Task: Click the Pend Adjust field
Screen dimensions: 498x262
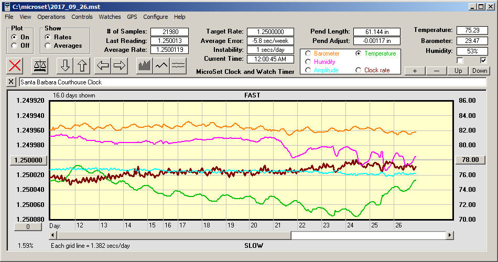Action: pyautogui.click(x=377, y=41)
